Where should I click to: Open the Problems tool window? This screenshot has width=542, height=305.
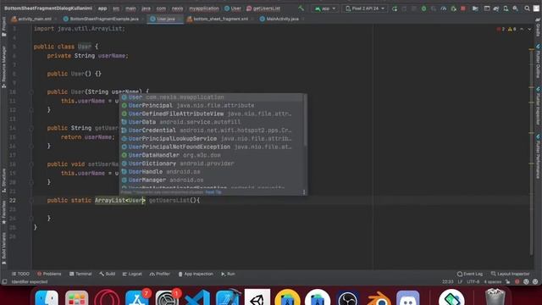click(49, 274)
